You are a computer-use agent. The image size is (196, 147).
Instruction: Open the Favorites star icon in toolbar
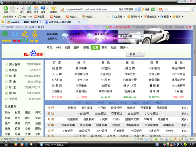click(x=53, y=8)
